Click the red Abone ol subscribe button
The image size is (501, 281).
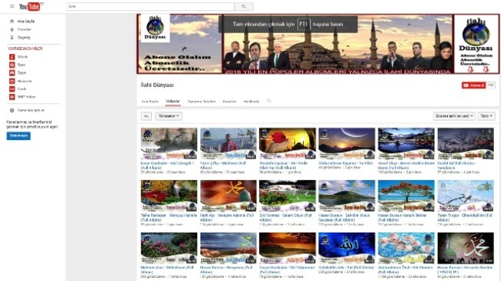pos(473,85)
